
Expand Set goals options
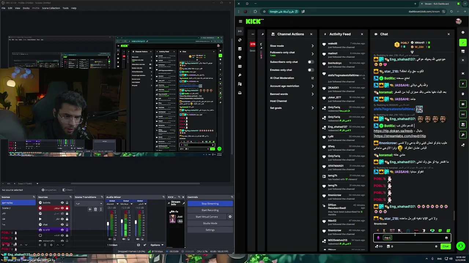[x=313, y=108]
